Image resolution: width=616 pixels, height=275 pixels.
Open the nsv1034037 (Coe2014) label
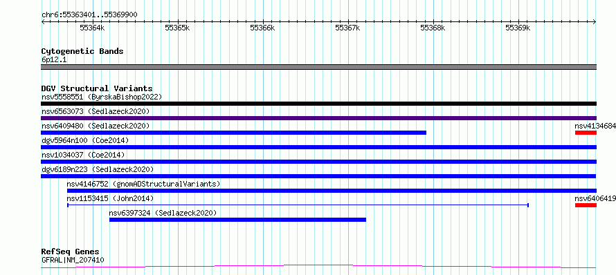tap(83, 155)
